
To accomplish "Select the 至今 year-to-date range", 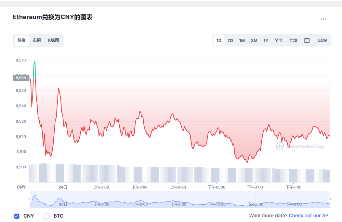I will pyautogui.click(x=278, y=41).
